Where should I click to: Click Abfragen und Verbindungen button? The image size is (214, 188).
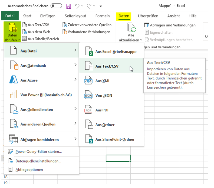click(170, 25)
